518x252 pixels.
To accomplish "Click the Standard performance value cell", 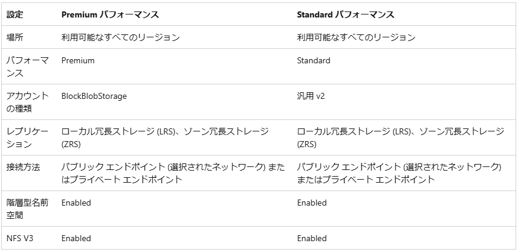I will click(314, 61).
